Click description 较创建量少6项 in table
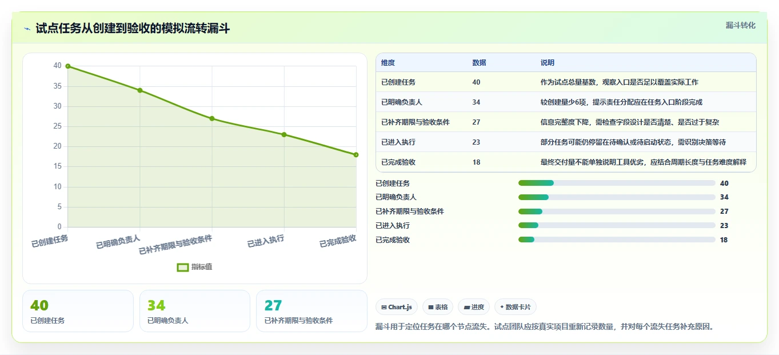The image size is (779, 355). [x=621, y=102]
